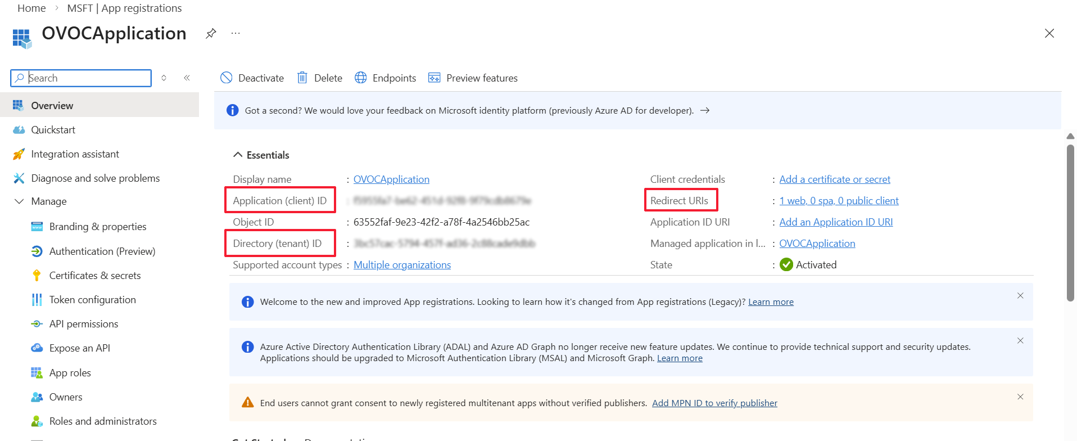Collapse the Essentials section
Screen dimensions: 1077x441
(238, 155)
